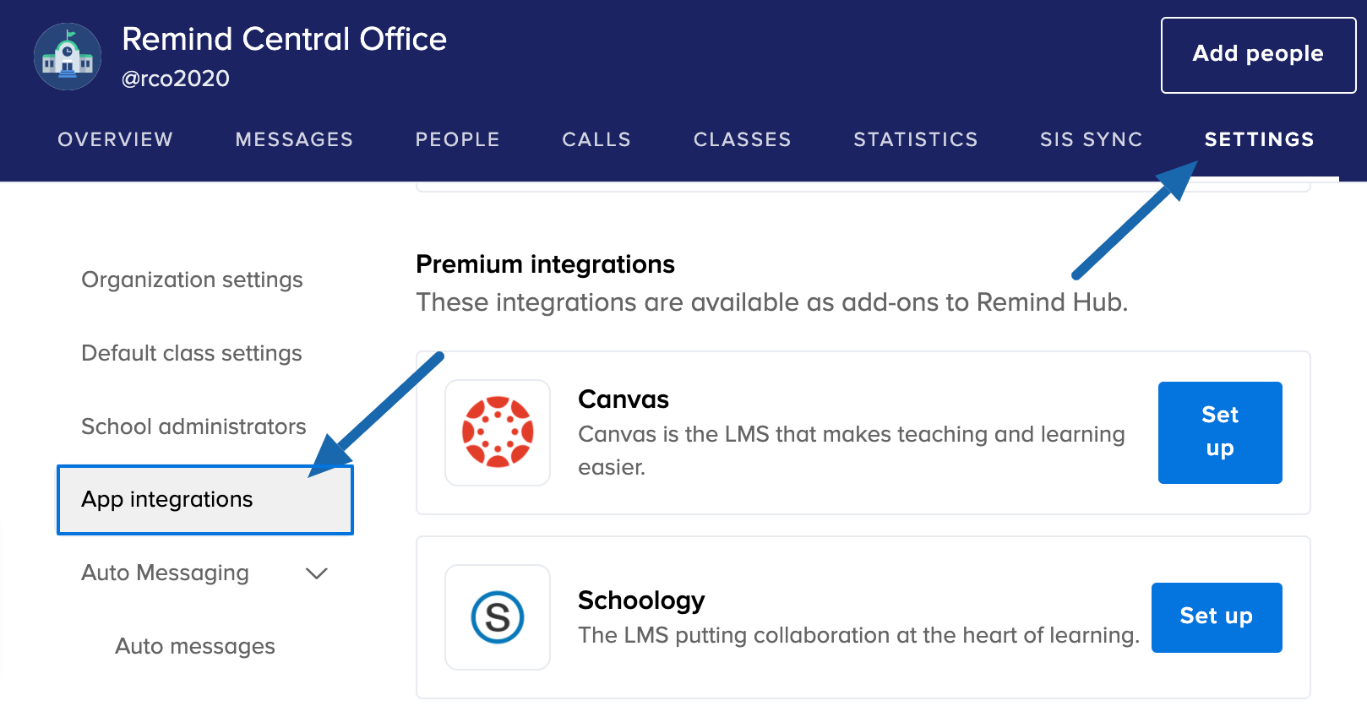Set up the Schoology integration
Screen dimensions: 1367x706
[x=1216, y=617]
